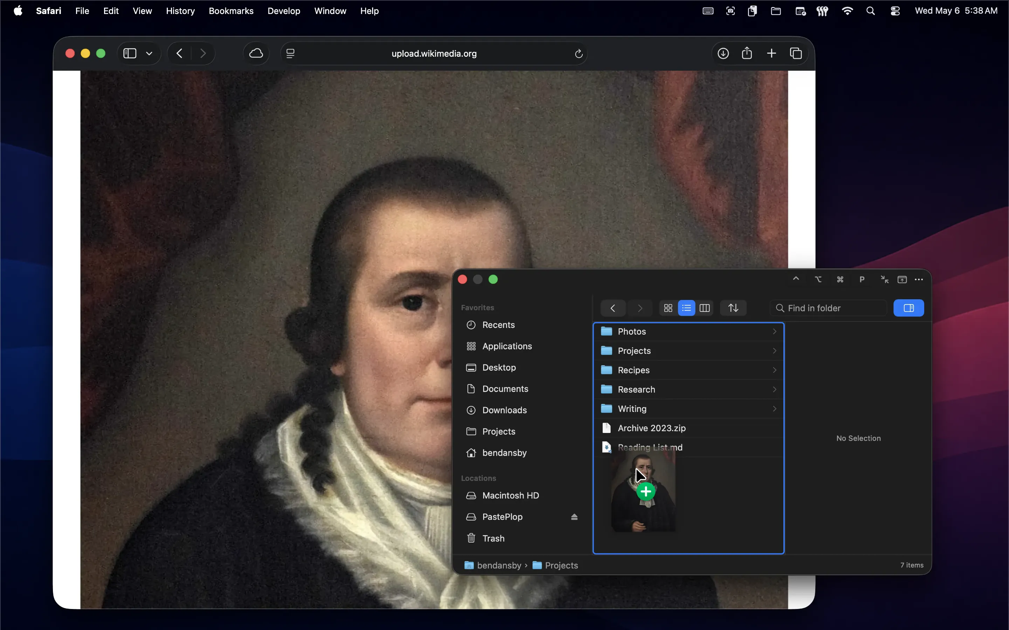The width and height of the screenshot is (1009, 630).
Task: Go back in the file browser panel
Action: point(612,308)
